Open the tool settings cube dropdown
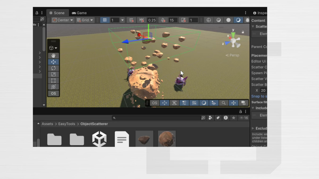Screen dimensions: 319x179 53,48
